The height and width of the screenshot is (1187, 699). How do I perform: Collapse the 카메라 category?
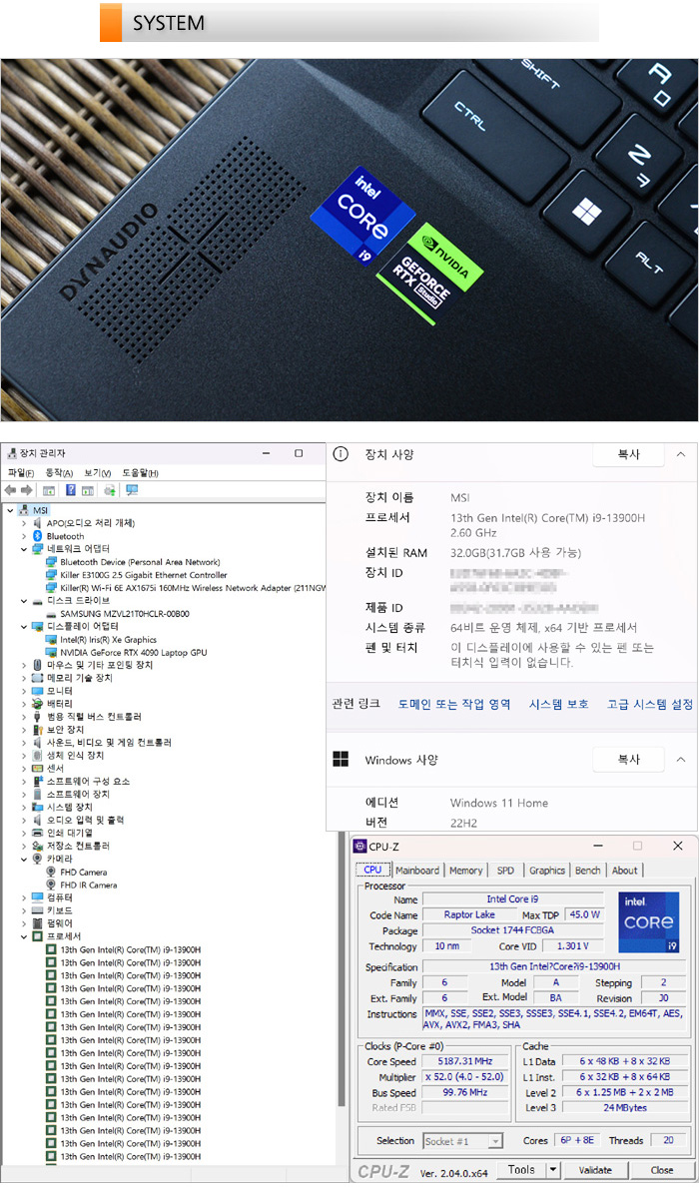tap(24, 860)
